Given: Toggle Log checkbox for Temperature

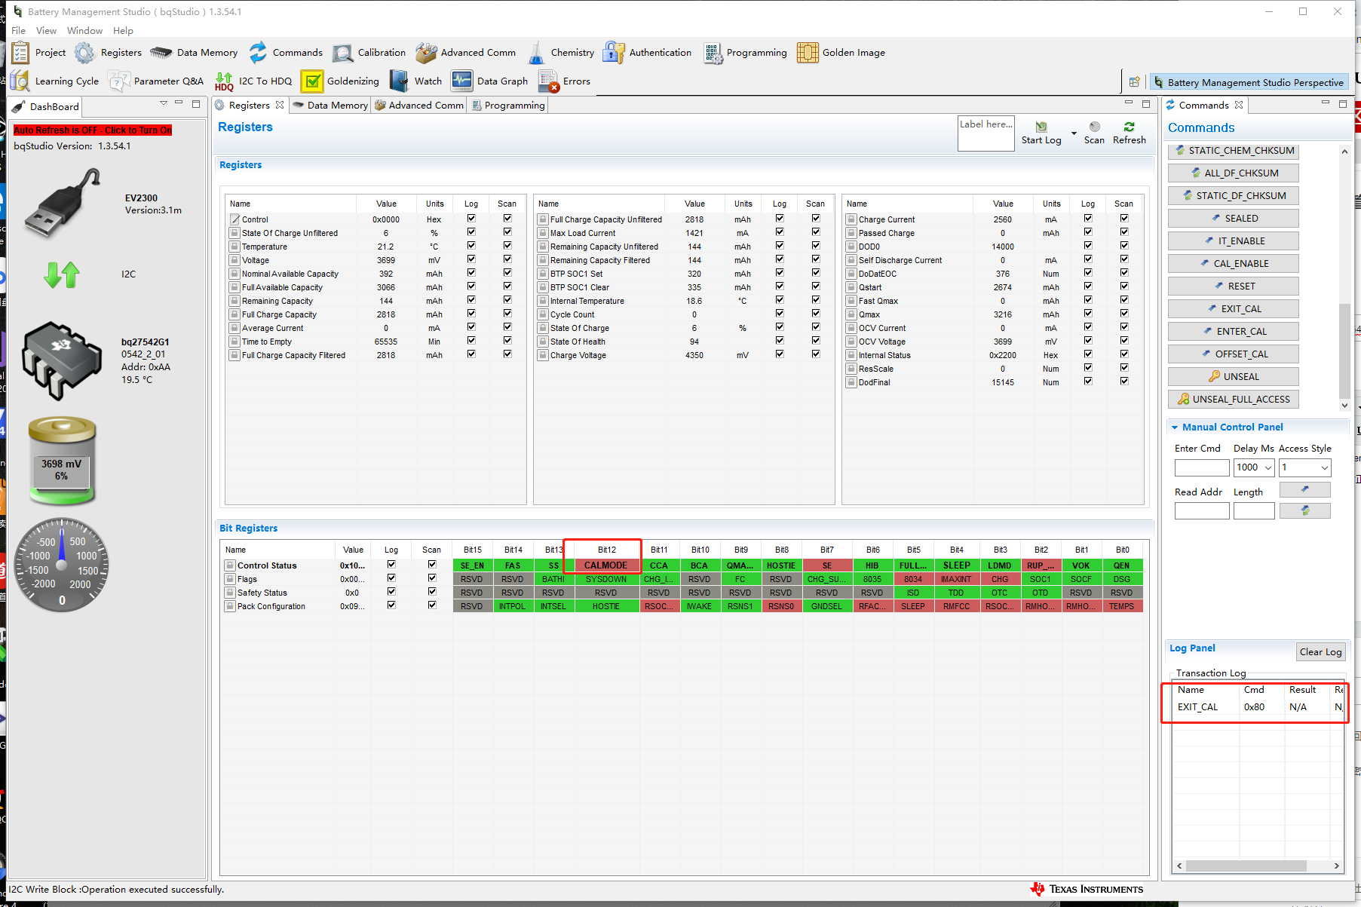Looking at the screenshot, I should [x=471, y=246].
